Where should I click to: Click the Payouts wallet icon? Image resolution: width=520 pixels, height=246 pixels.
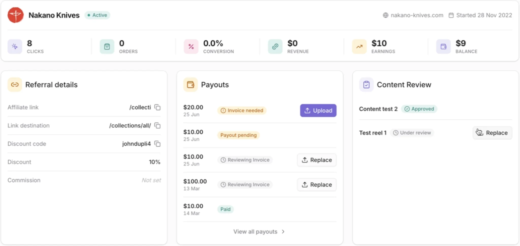coord(190,85)
